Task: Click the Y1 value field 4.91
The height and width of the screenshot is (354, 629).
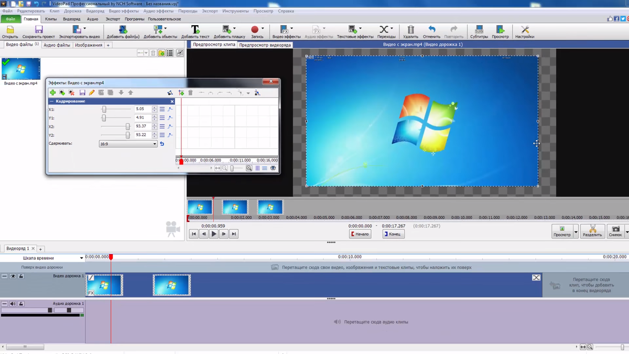Action: [x=143, y=118]
